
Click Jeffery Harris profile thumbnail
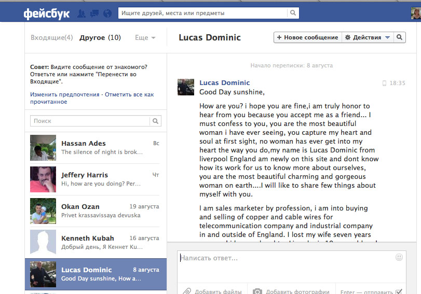[43, 179]
